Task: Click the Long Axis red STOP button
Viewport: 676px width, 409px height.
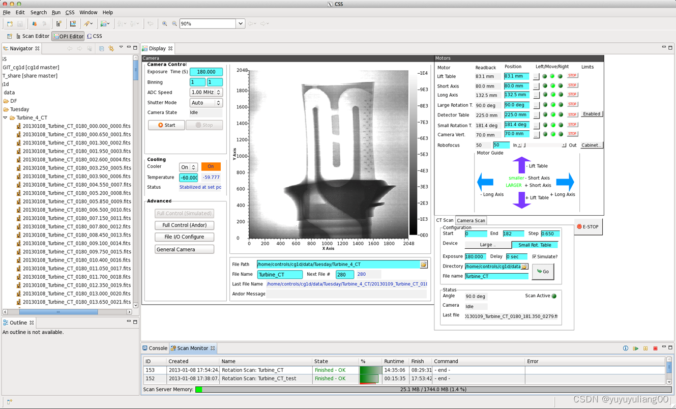Action: click(572, 94)
